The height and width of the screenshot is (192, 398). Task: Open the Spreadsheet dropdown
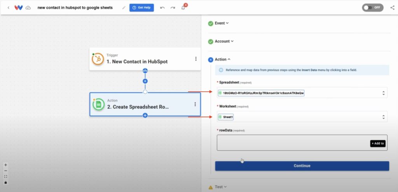point(302,93)
